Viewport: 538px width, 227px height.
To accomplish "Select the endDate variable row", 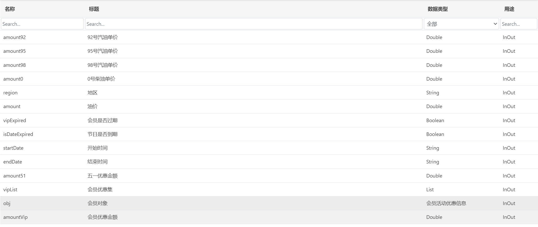I will (13, 162).
